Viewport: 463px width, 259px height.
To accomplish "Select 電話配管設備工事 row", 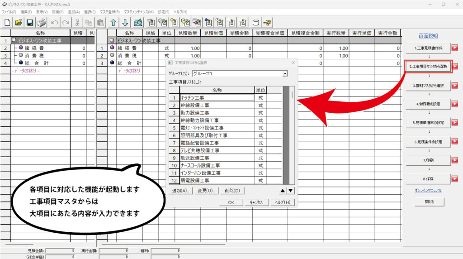I will click(x=217, y=143).
